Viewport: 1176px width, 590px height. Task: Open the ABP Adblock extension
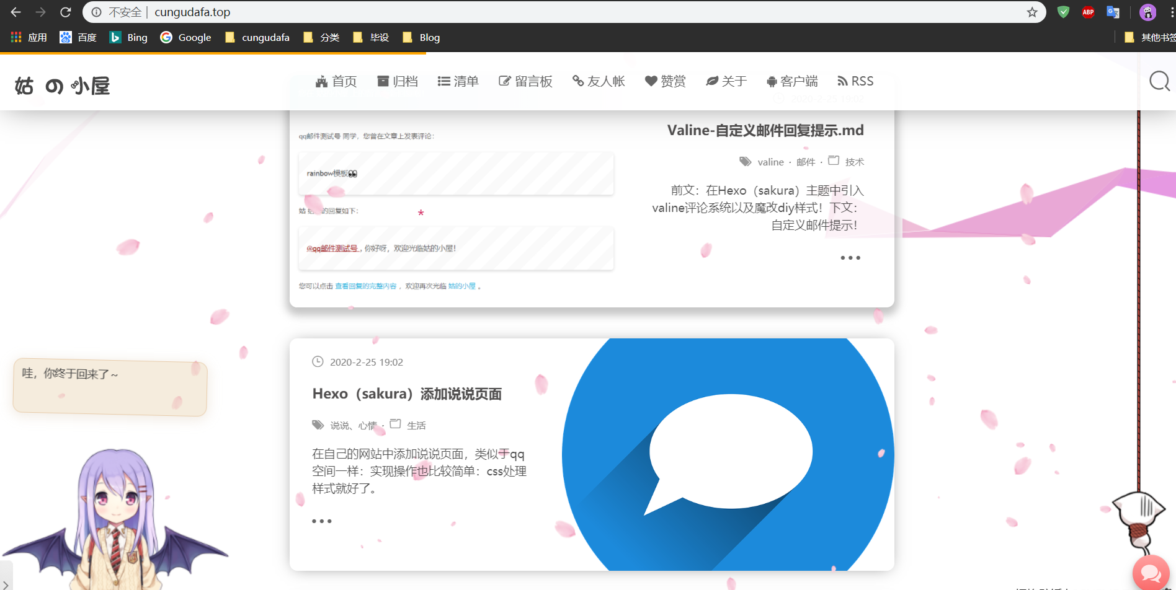pyautogui.click(x=1088, y=12)
